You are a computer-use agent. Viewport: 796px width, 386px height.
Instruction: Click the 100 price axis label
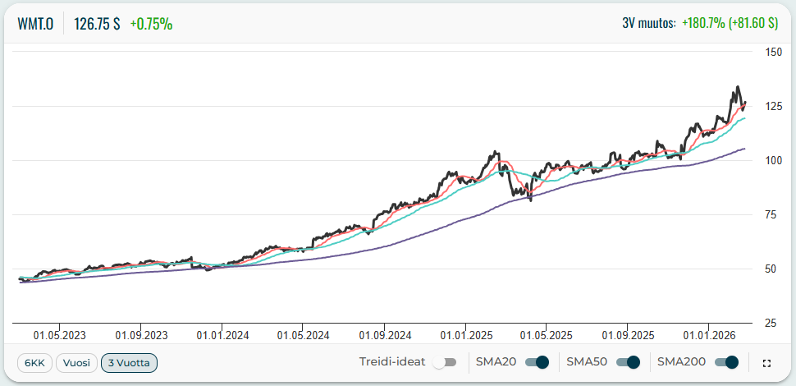773,160
